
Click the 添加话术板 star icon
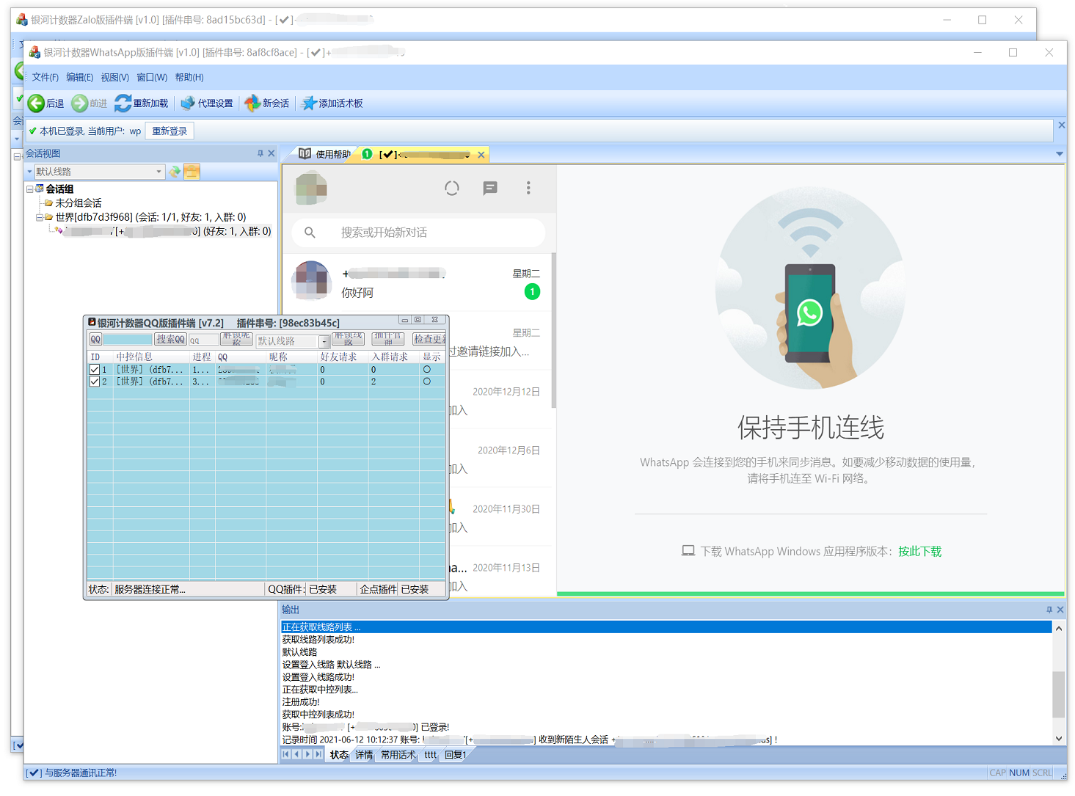(x=309, y=103)
